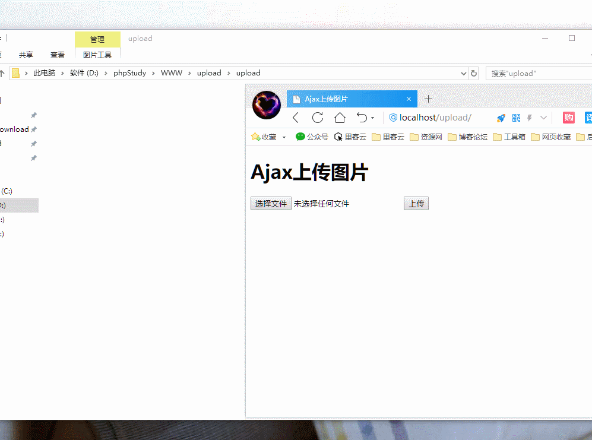
Task: Click the lightning bolt icon
Action: point(530,118)
